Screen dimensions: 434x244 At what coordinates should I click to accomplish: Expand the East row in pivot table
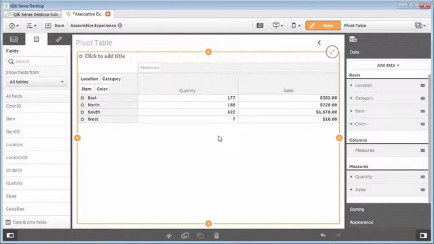click(x=82, y=98)
